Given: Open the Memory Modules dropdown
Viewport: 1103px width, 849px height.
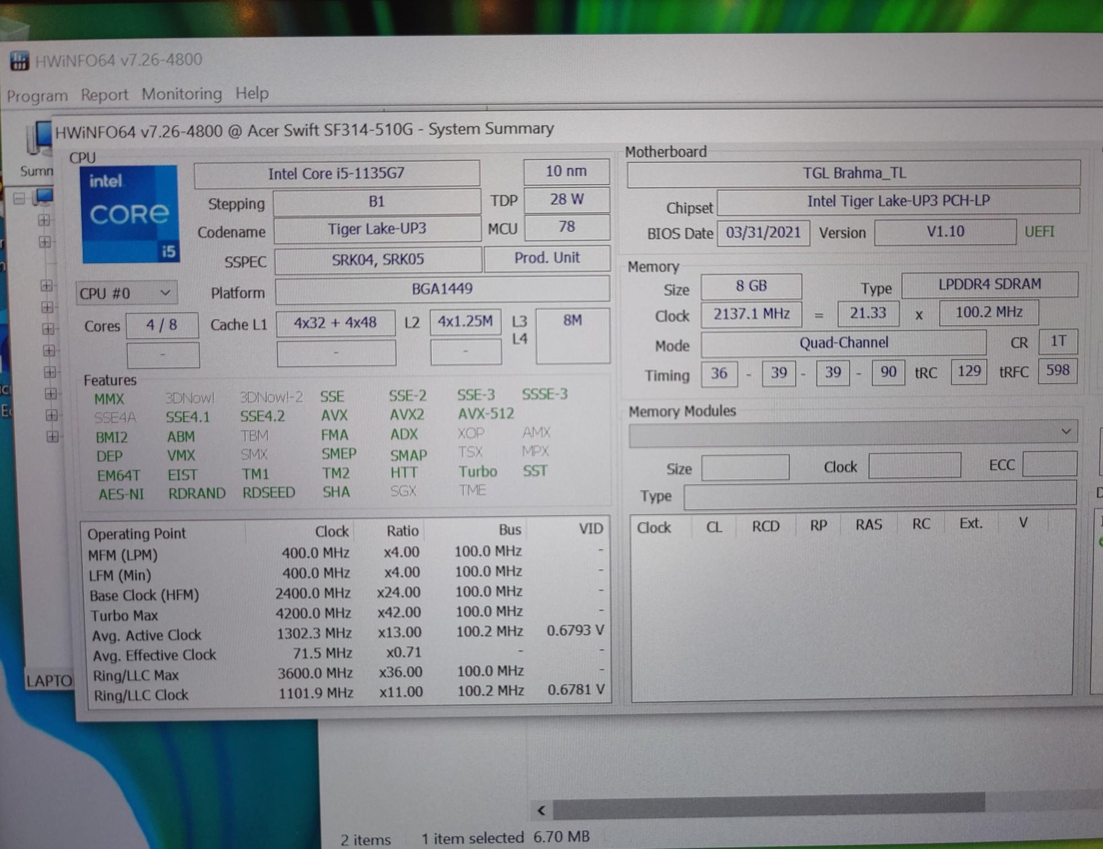Looking at the screenshot, I should click(x=853, y=434).
